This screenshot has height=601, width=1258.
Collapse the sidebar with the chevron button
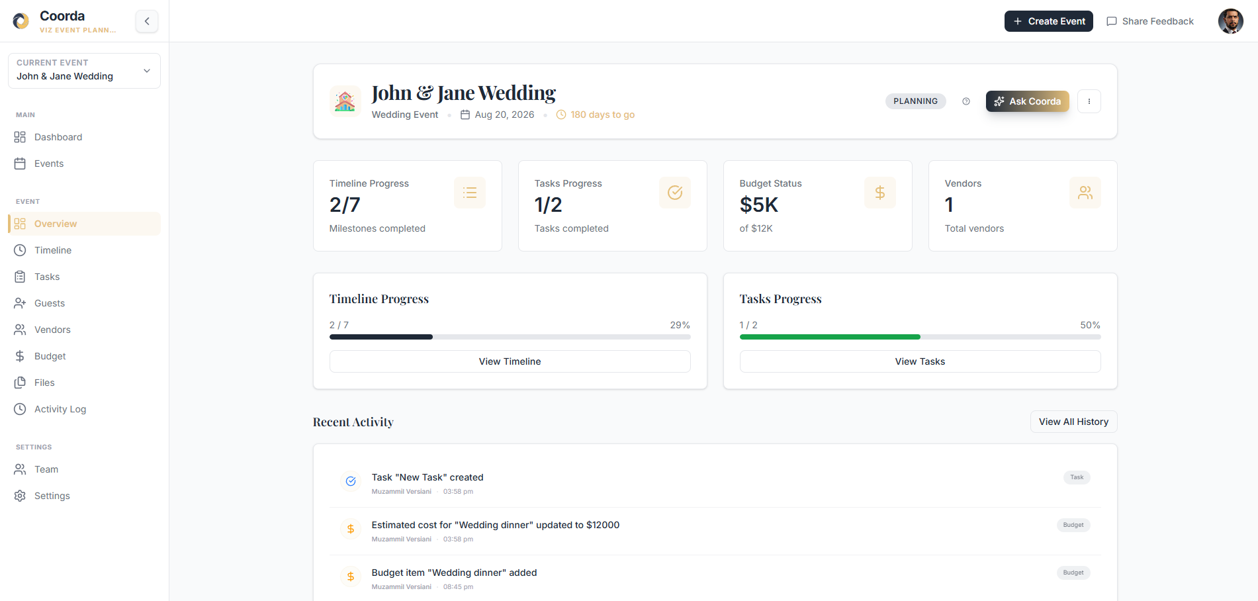tap(146, 21)
